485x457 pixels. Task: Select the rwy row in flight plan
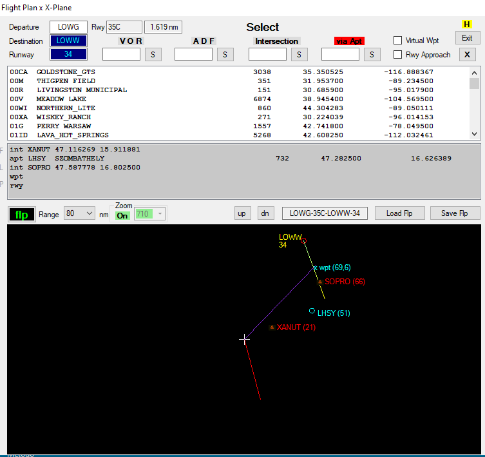click(x=243, y=186)
